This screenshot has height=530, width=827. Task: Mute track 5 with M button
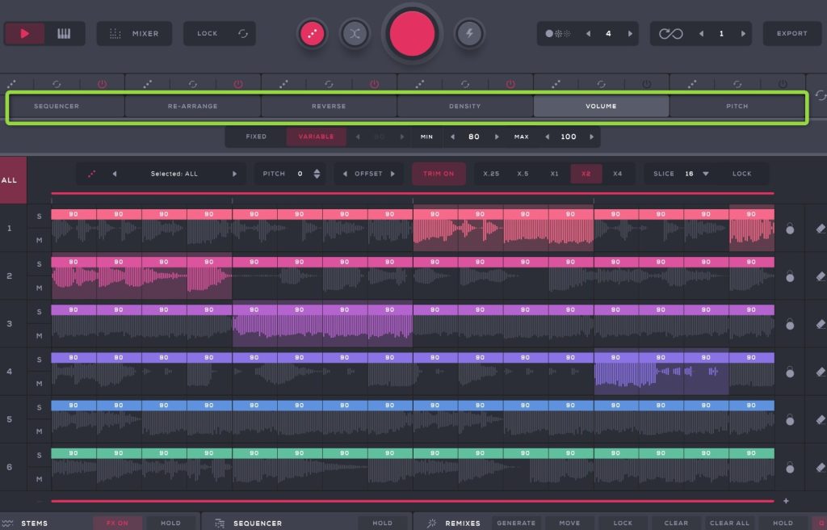[x=39, y=431]
